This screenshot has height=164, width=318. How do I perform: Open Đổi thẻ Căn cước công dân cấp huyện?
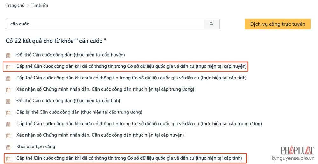tap(71, 55)
